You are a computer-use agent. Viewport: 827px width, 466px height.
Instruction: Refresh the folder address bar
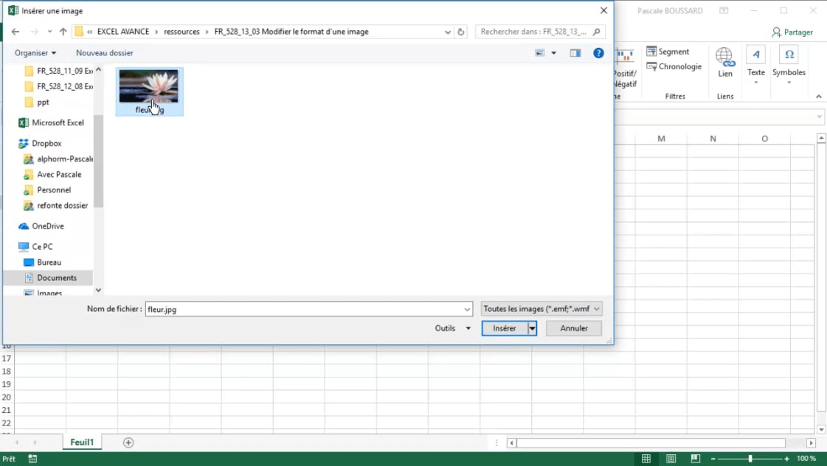coord(461,32)
